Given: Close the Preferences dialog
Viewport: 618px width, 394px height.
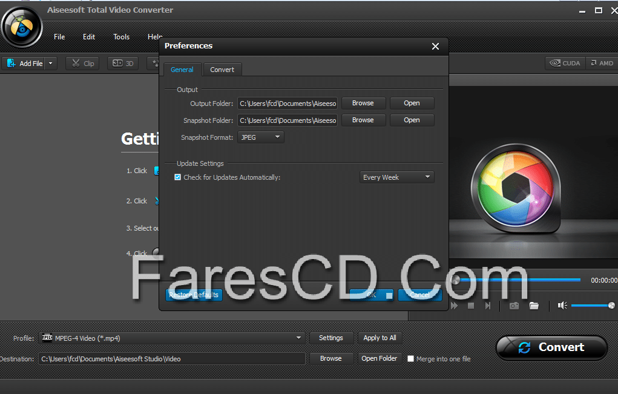Looking at the screenshot, I should click(x=435, y=47).
